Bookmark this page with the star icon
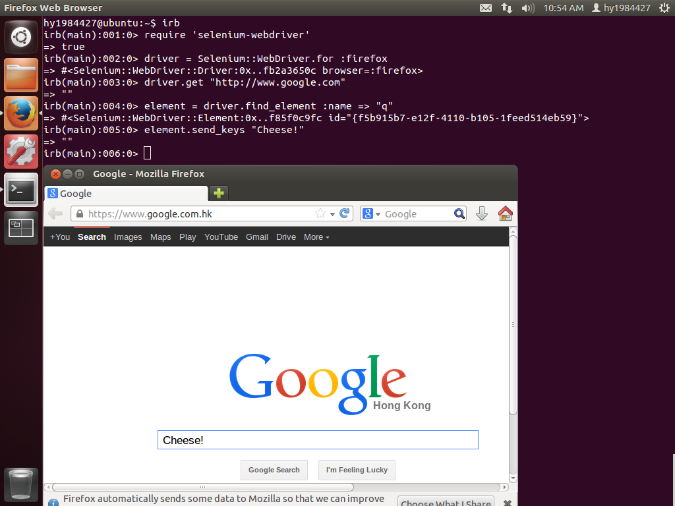The width and height of the screenshot is (675, 506). [x=320, y=213]
